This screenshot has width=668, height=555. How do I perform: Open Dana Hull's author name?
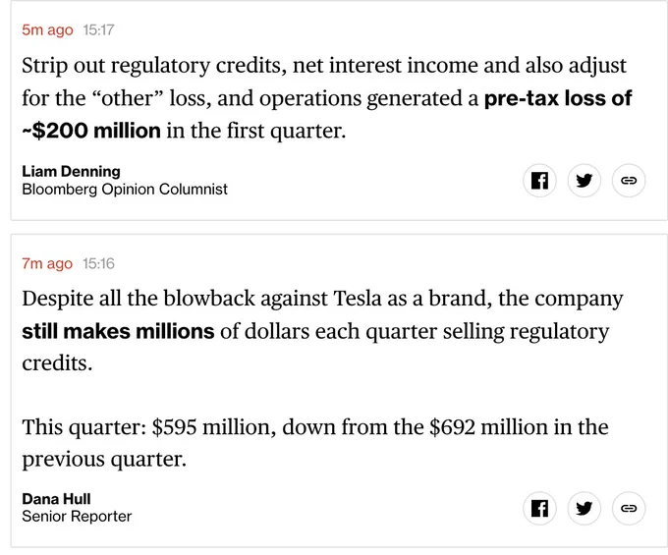(56, 499)
